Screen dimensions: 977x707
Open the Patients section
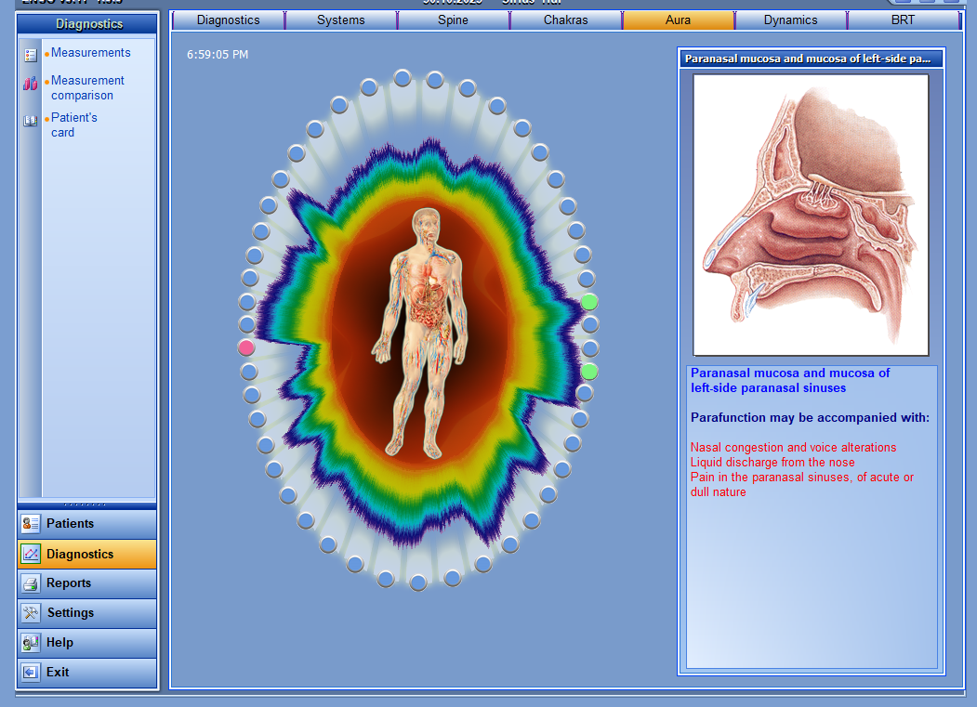click(x=87, y=524)
